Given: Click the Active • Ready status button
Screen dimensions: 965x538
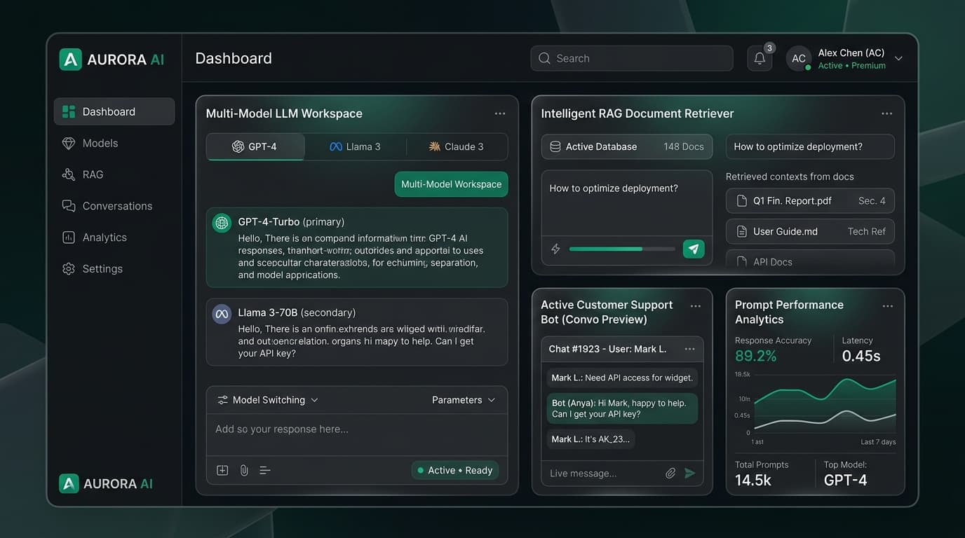Looking at the screenshot, I should coord(455,471).
